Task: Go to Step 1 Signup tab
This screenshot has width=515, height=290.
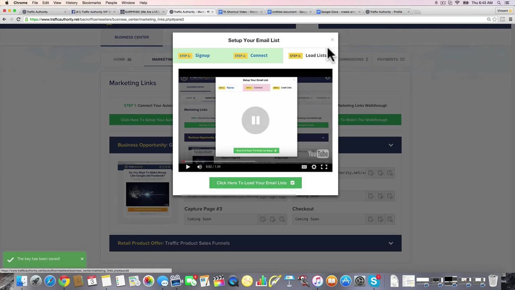Action: [194, 56]
